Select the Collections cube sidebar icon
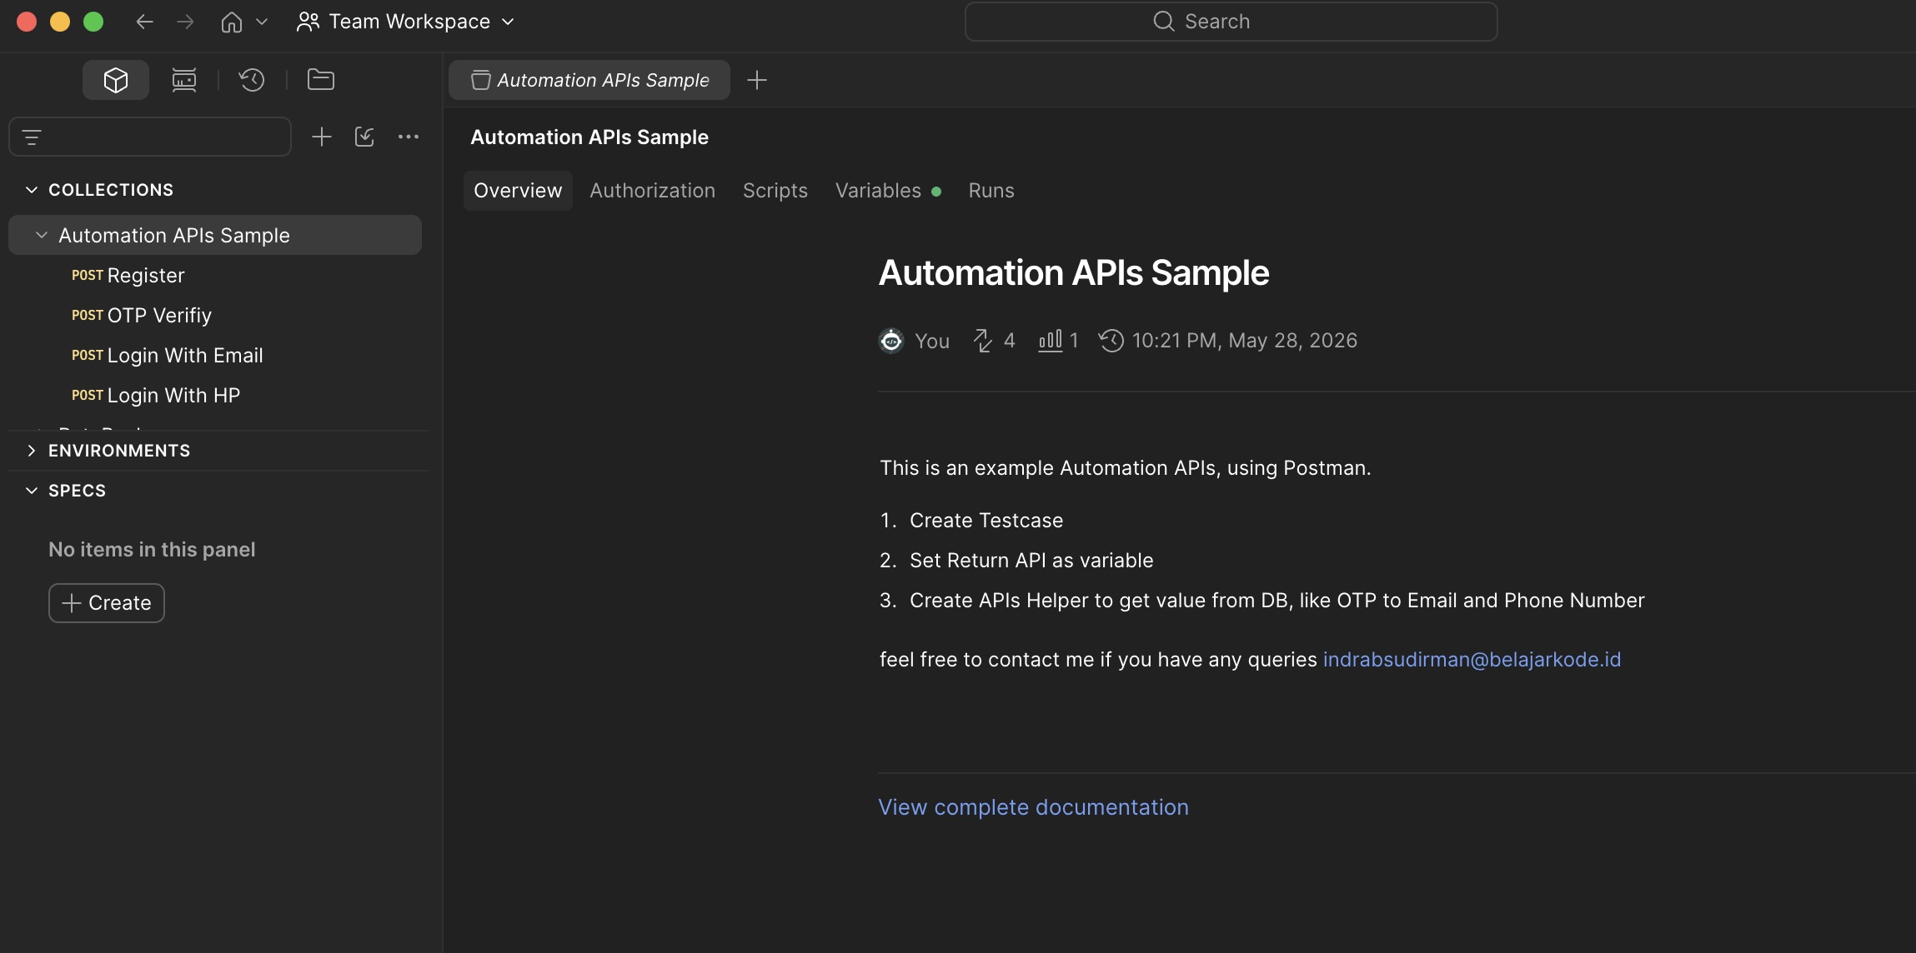This screenshot has width=1916, height=953. coord(116,80)
